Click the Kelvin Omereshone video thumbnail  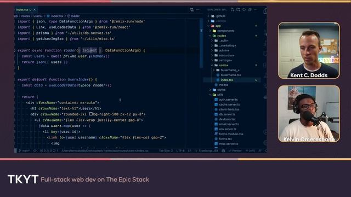click(309, 114)
